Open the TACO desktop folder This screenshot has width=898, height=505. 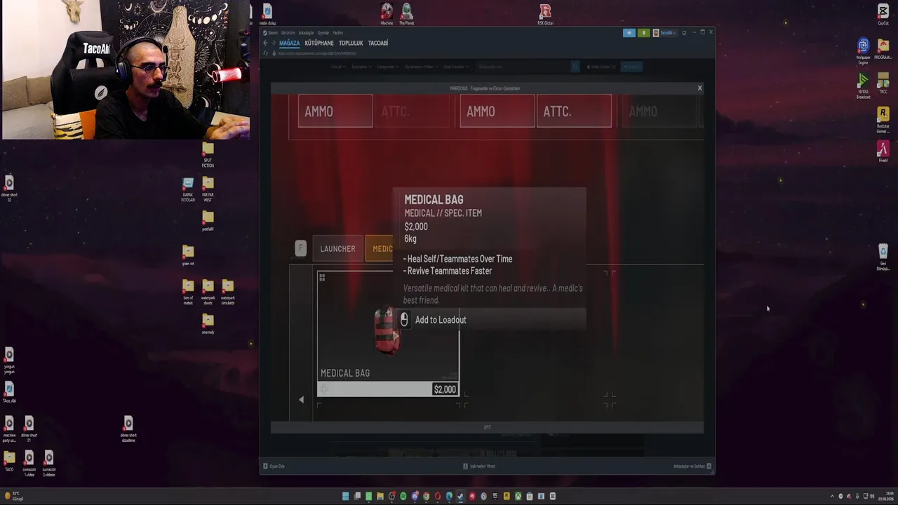tap(9, 461)
